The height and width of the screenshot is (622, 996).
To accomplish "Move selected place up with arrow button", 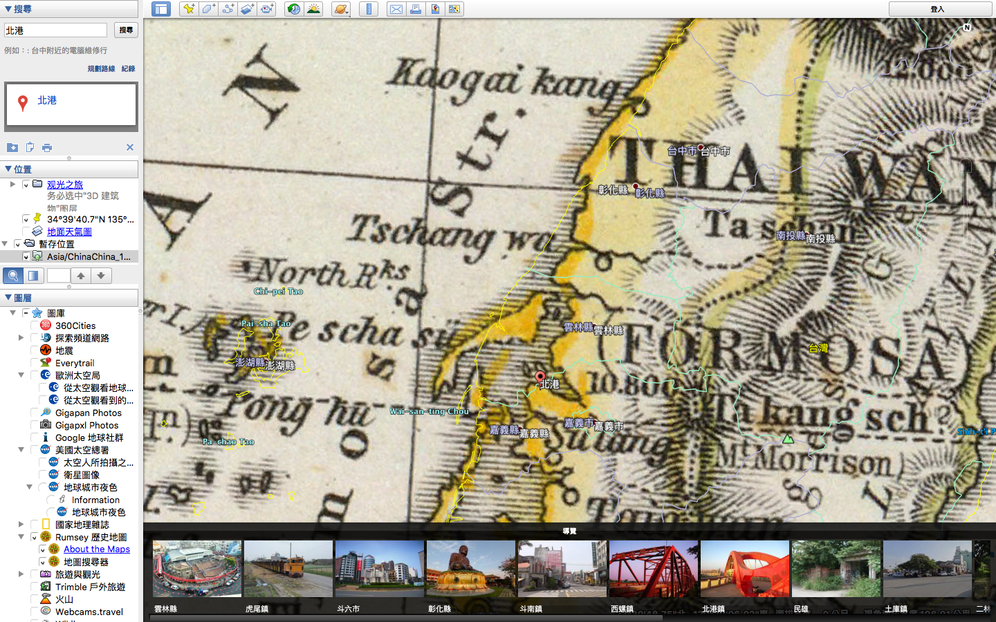I will tap(81, 276).
